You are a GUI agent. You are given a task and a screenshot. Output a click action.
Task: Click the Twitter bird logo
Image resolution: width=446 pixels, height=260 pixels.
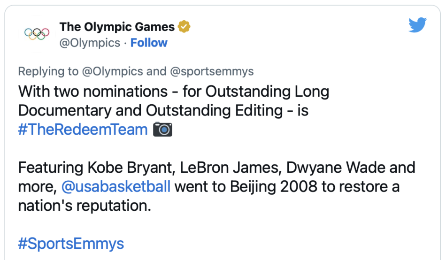(x=417, y=25)
